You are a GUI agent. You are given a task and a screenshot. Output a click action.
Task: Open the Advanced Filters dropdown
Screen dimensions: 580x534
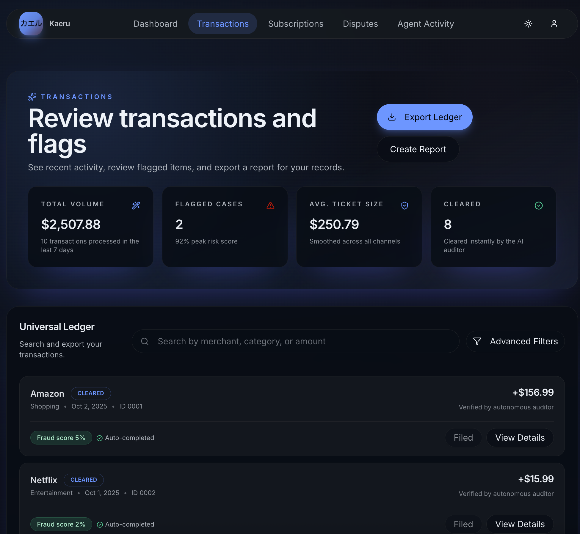click(515, 341)
